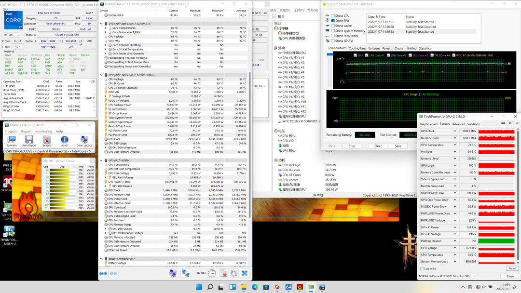This screenshot has width=521, height=293.
Task: Open sensor settings gear icon
Action: (x=233, y=273)
